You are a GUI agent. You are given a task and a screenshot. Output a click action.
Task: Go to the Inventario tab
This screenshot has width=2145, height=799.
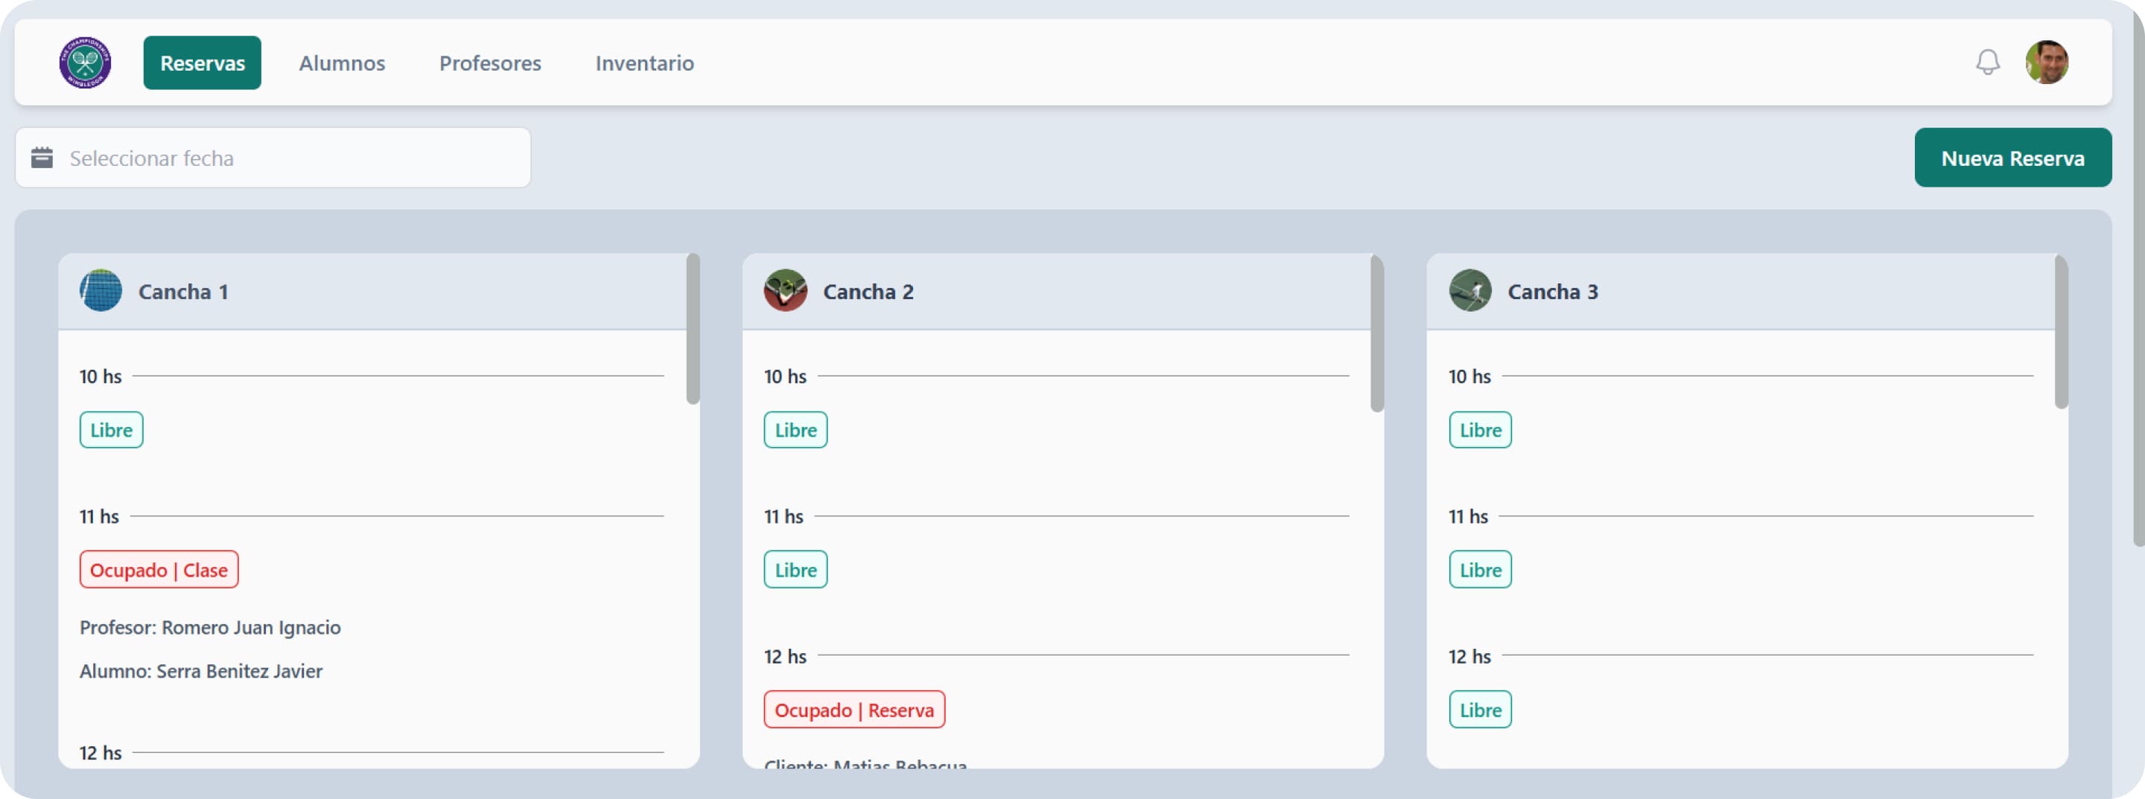point(643,63)
